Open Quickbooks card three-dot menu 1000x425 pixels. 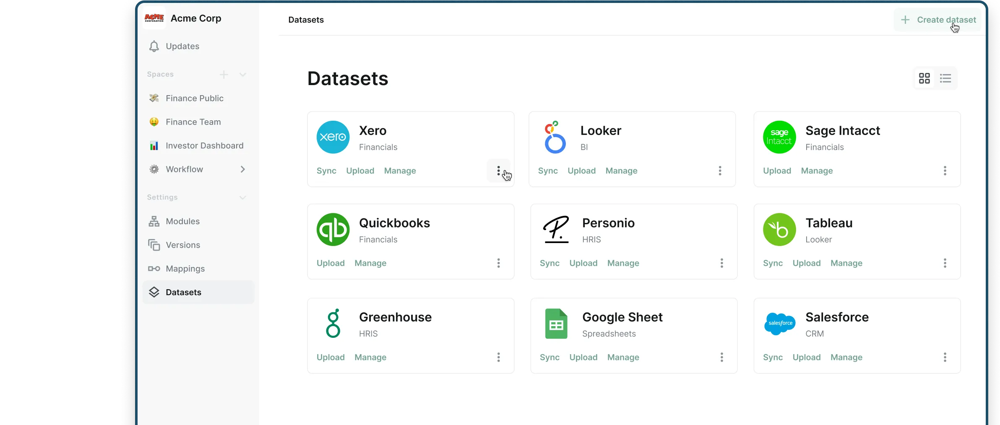click(x=499, y=263)
